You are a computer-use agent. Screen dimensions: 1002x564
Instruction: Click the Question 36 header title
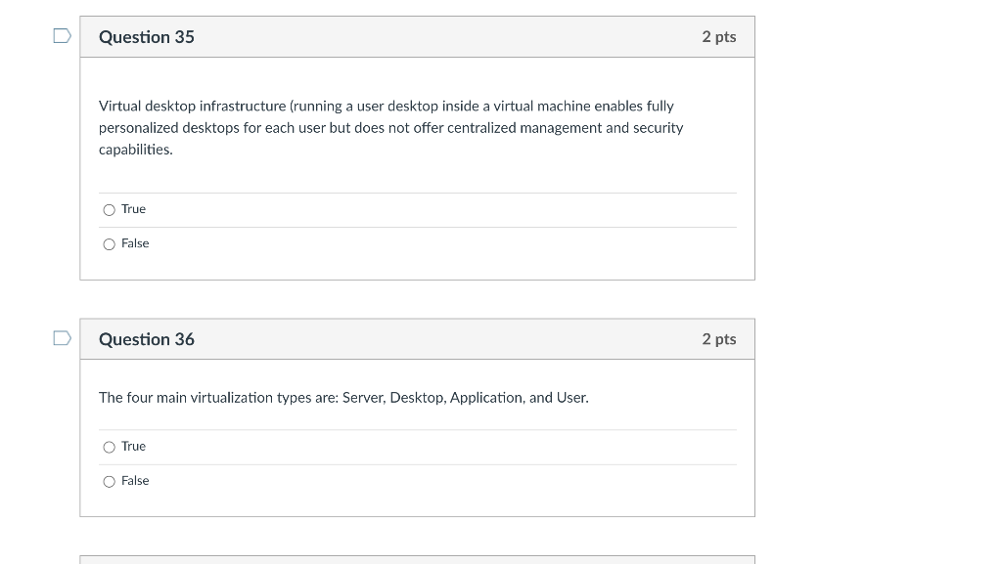[146, 339]
